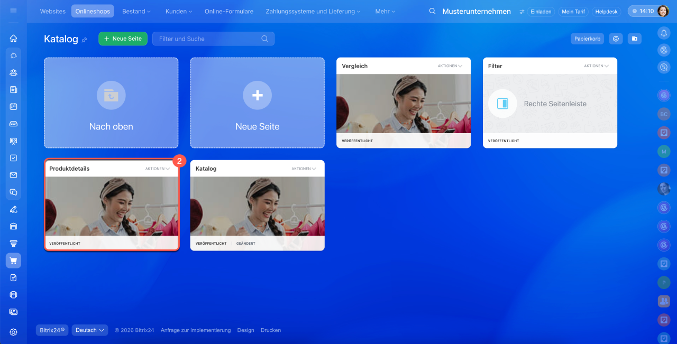This screenshot has height=344, width=677.
Task: Click the green Neue Seite button
Action: point(123,39)
